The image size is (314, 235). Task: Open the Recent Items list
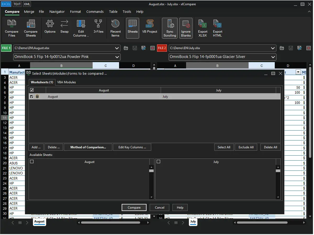pyautogui.click(x=115, y=28)
